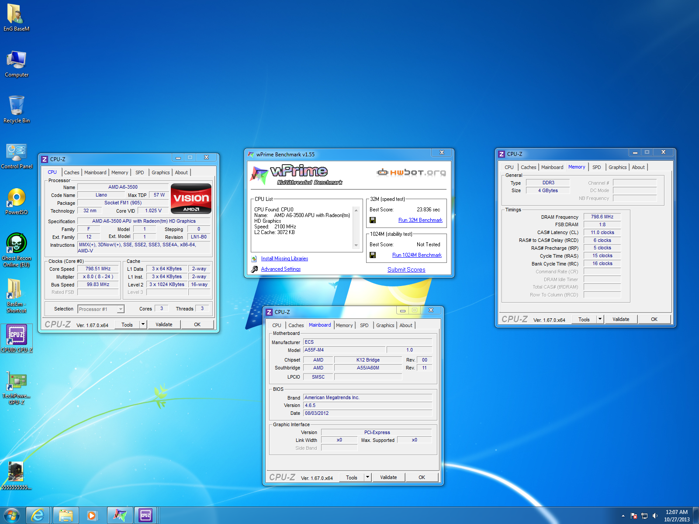Image resolution: width=699 pixels, height=524 pixels.
Task: Click CAS# Latency value 11.0 clocks
Action: click(602, 232)
